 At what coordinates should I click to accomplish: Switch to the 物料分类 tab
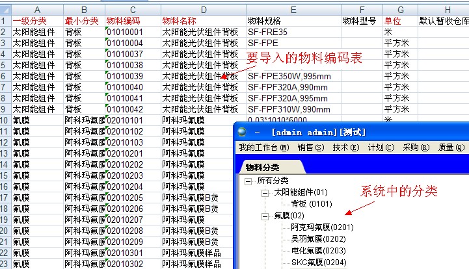261,168
